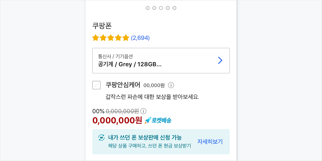Click the rocket icon of 로켓배송

pos(148,120)
